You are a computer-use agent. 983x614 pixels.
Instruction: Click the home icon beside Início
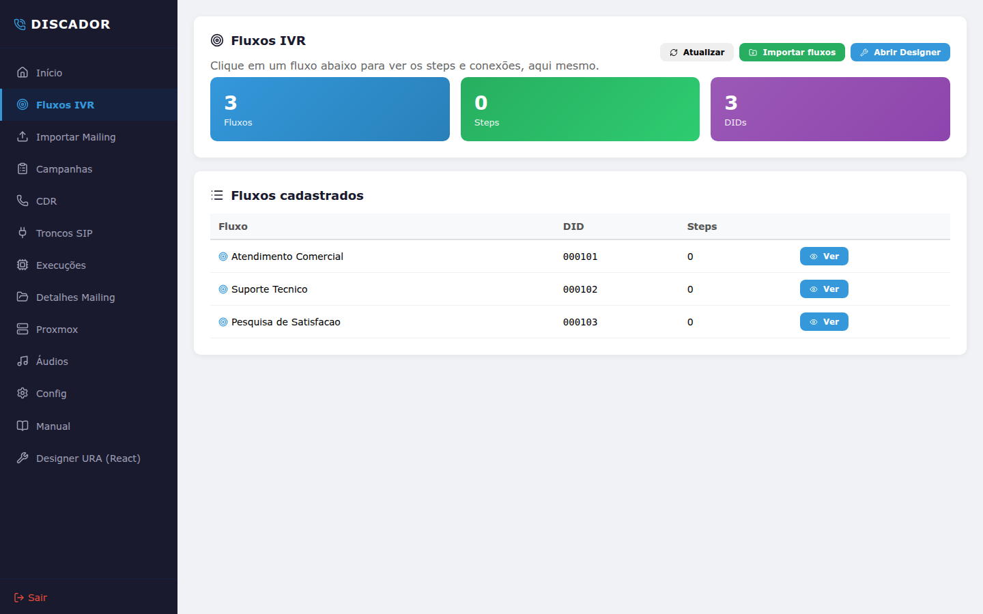[23, 72]
